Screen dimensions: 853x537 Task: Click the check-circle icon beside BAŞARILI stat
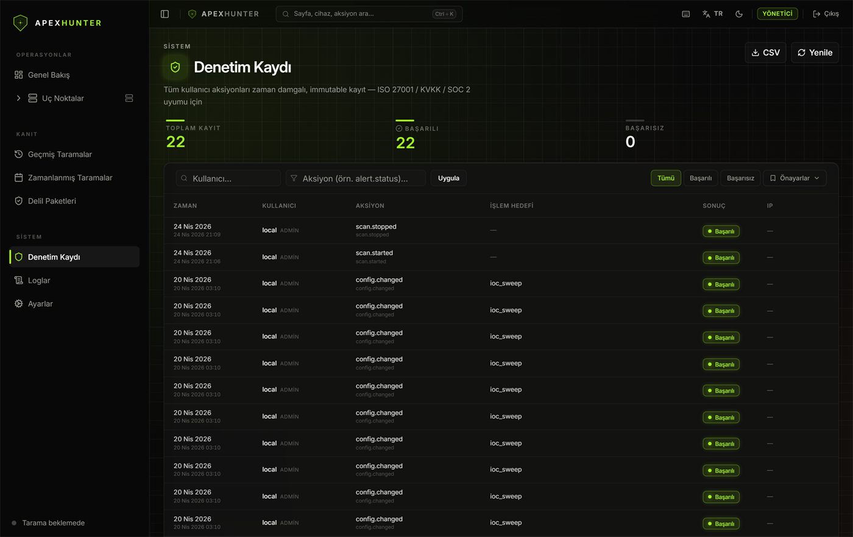click(x=399, y=128)
